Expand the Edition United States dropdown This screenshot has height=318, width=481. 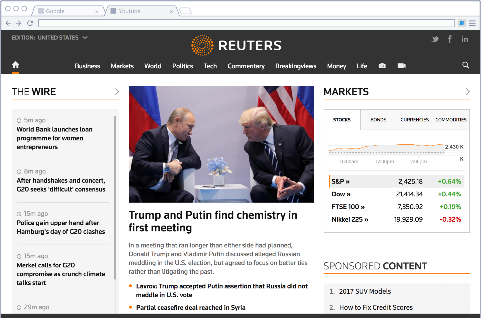(x=85, y=38)
